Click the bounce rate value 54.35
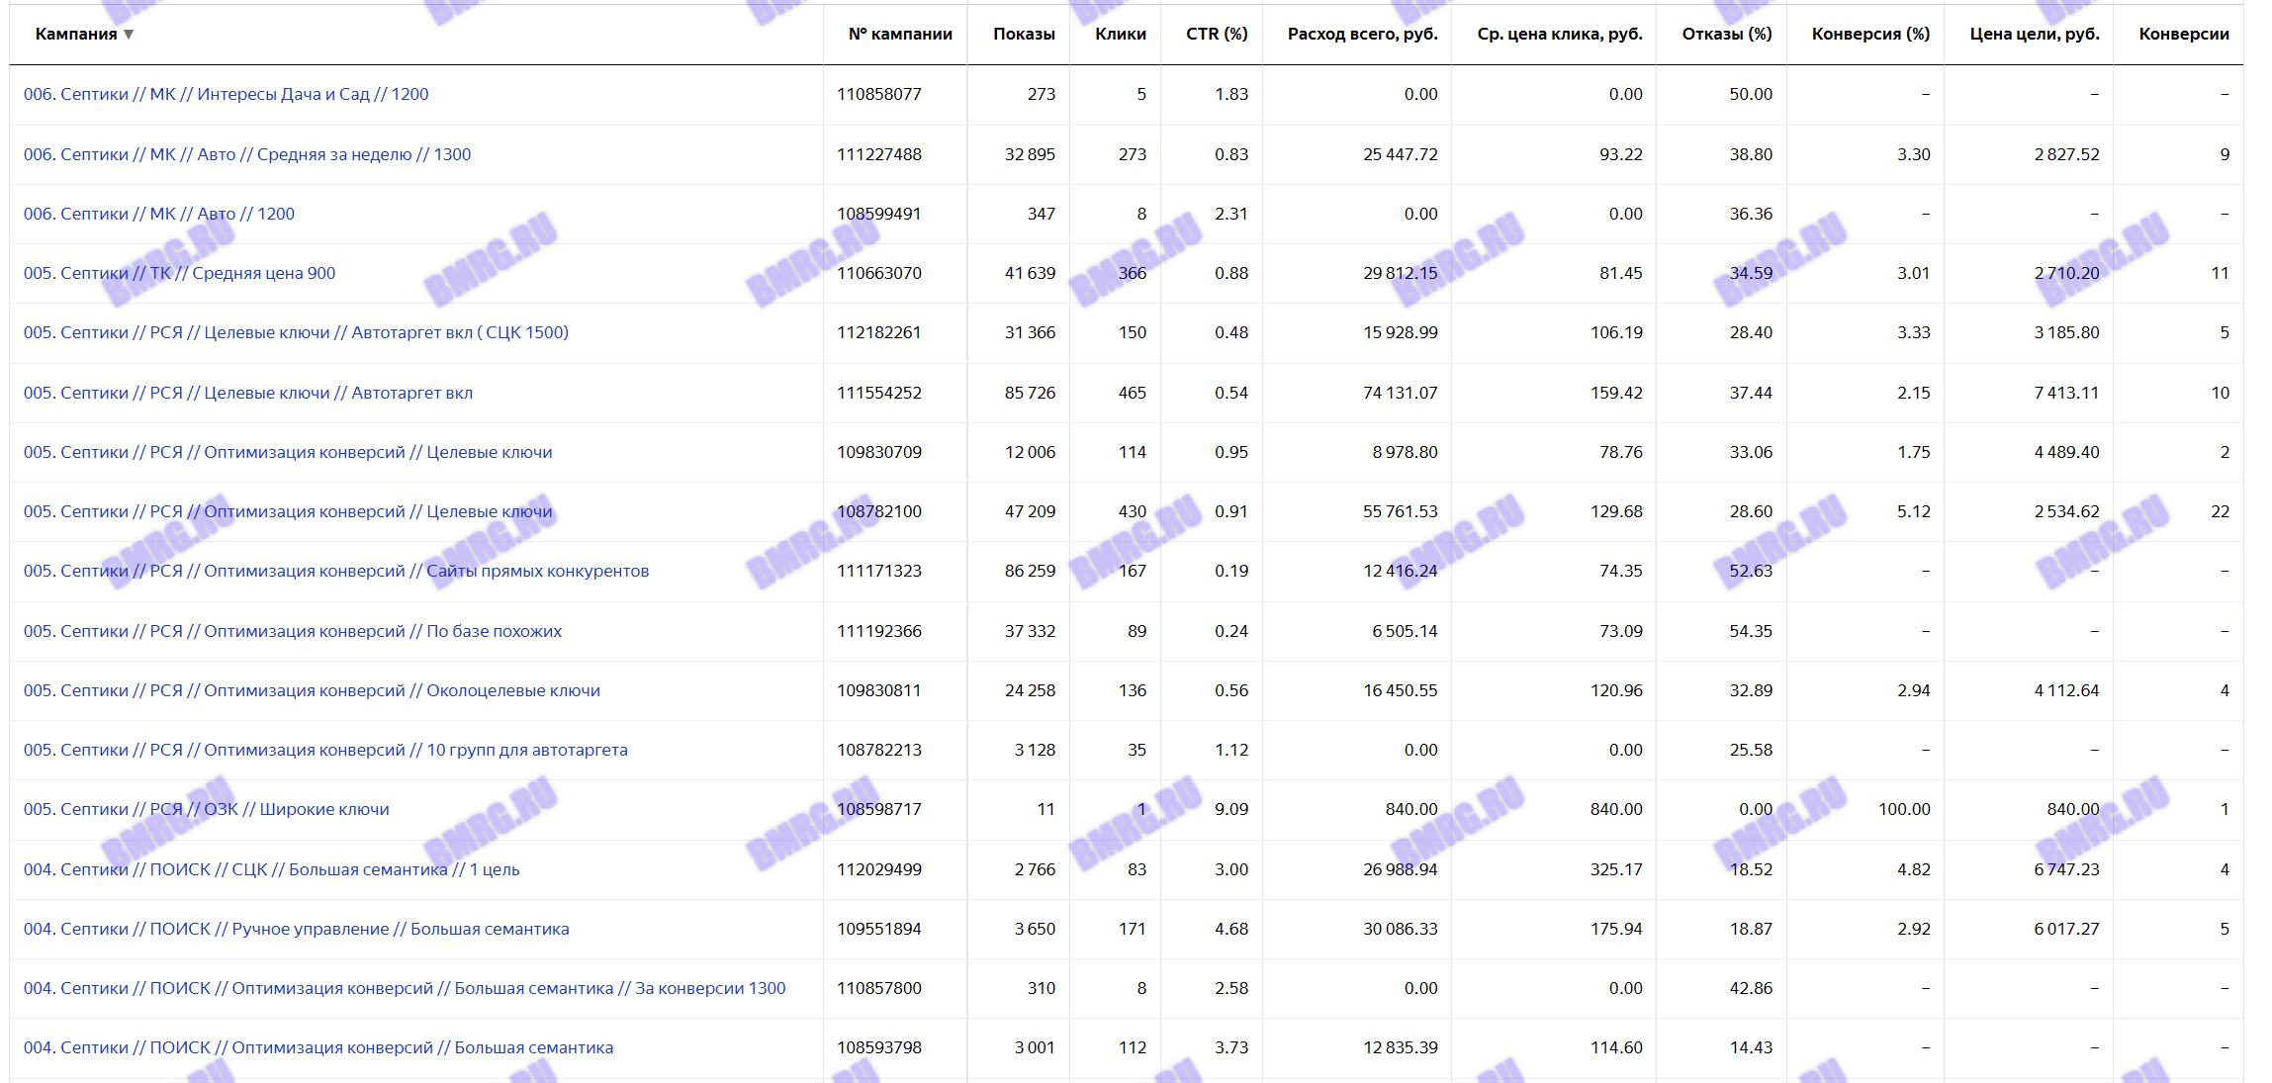Viewport: 2272px width, 1083px height. 1751,631
